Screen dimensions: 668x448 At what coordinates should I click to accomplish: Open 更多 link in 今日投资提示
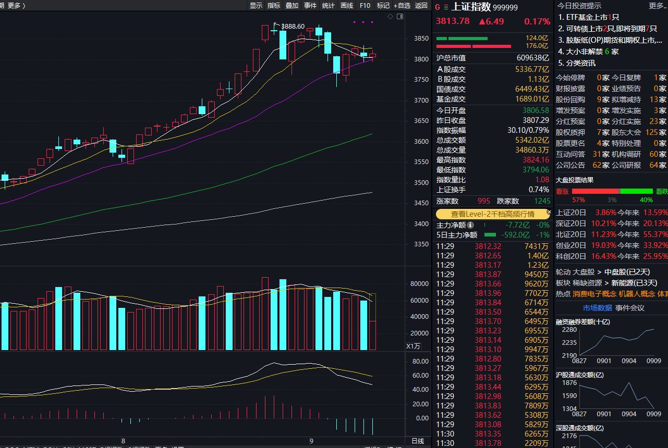coord(657,6)
